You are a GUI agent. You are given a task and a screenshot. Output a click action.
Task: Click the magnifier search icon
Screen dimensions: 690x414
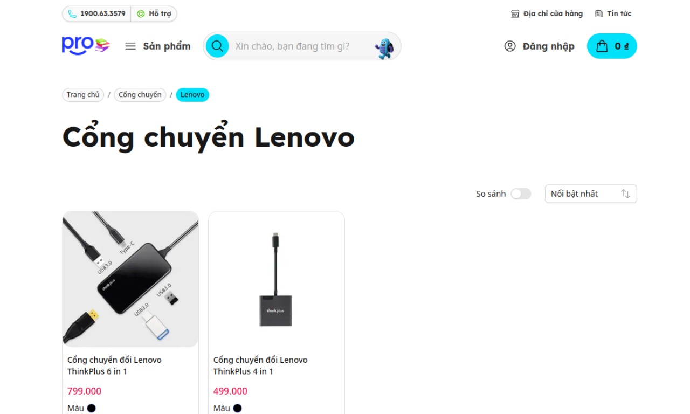[217, 46]
